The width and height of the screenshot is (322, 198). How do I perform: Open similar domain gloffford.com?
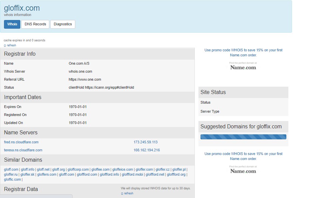[87, 174]
